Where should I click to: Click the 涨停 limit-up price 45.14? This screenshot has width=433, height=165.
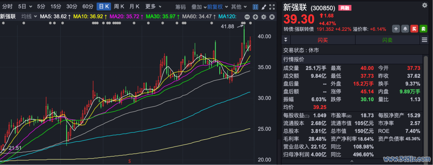tap(367, 91)
